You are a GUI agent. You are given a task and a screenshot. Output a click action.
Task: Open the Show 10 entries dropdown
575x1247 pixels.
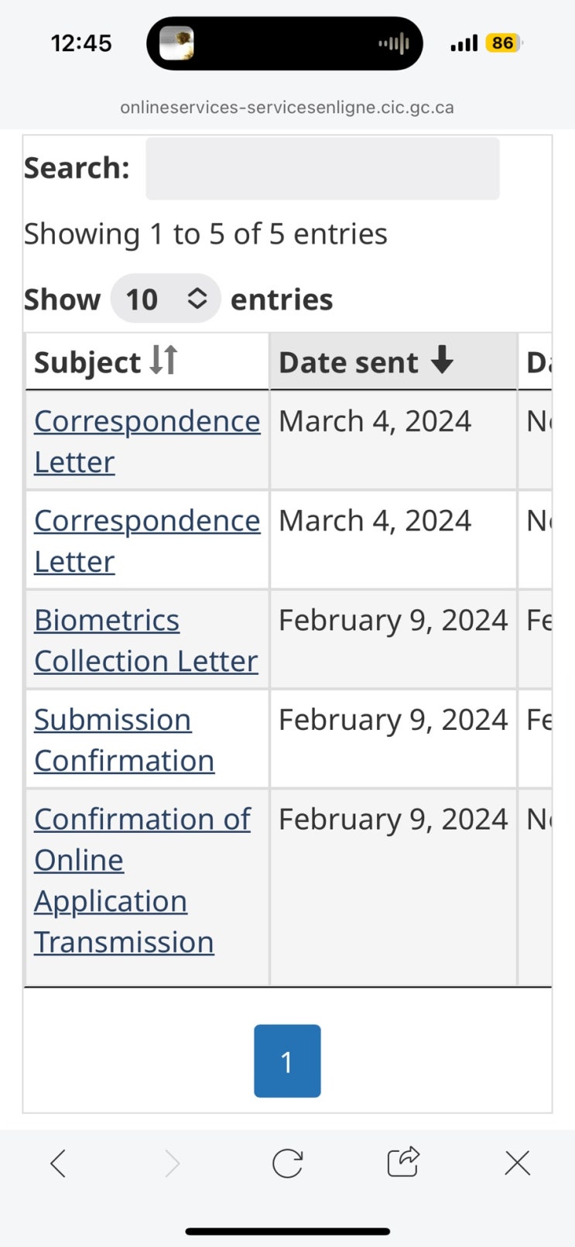[x=166, y=299]
